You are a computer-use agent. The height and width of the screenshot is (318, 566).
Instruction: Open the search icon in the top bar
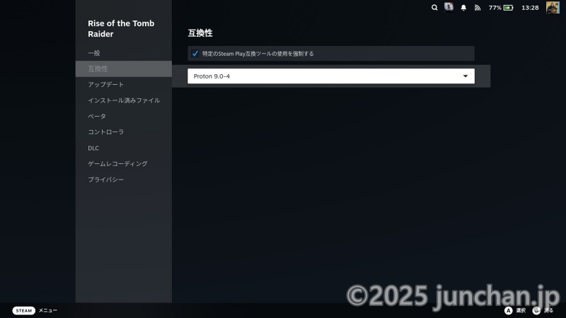pos(434,8)
